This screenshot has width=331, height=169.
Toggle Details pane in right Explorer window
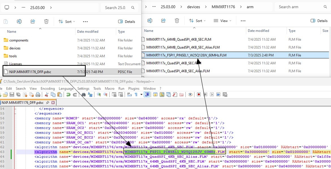pos(319,21)
